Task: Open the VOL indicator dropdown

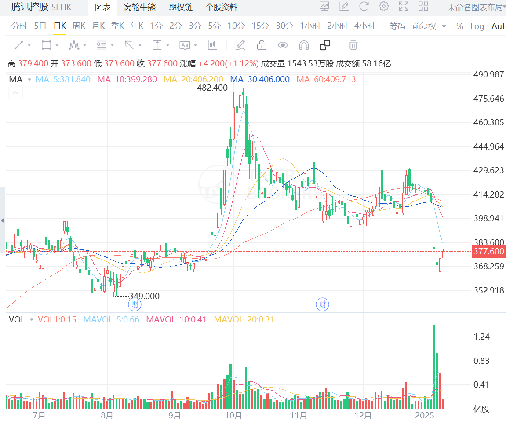Action: click(32, 320)
